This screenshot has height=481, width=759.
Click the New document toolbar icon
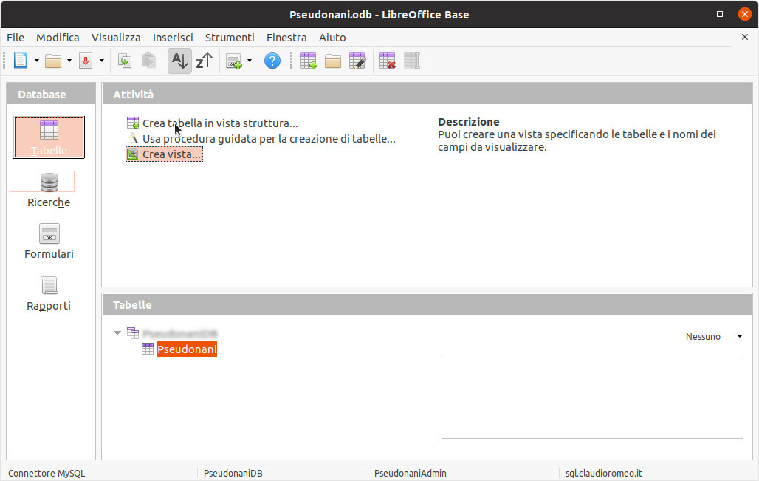coord(21,61)
